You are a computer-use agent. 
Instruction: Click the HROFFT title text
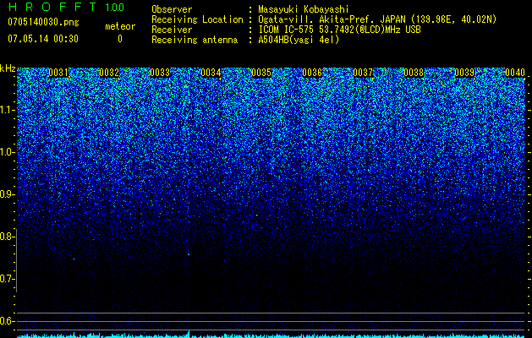click(53, 7)
